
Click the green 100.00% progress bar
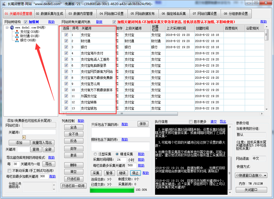tap(112, 190)
